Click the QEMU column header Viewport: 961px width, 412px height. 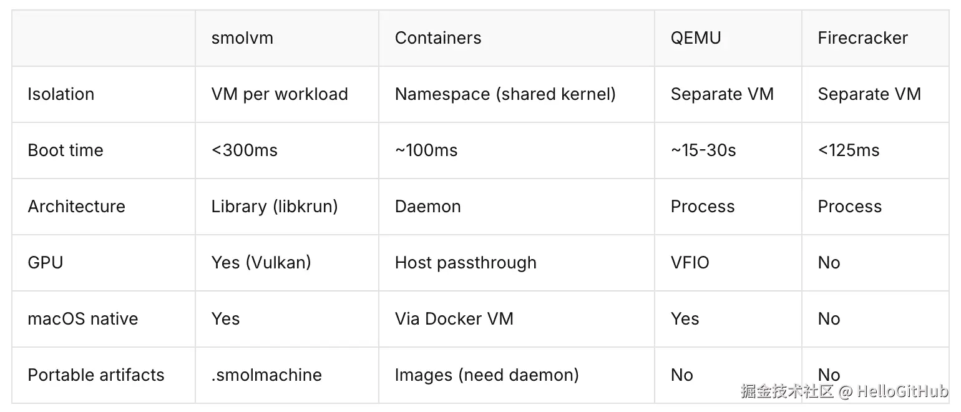696,38
